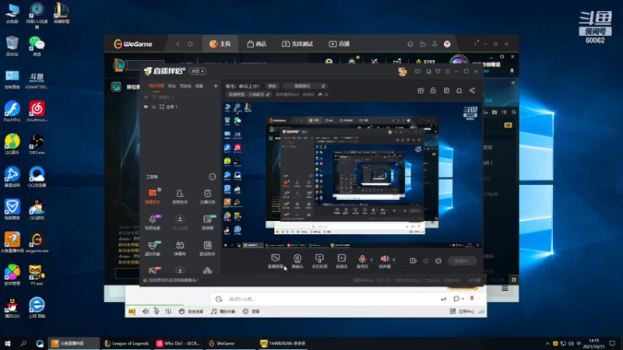Viewport: 623px width, 350px height.
Task: Open the layout icon next to the bell
Action: (446, 91)
